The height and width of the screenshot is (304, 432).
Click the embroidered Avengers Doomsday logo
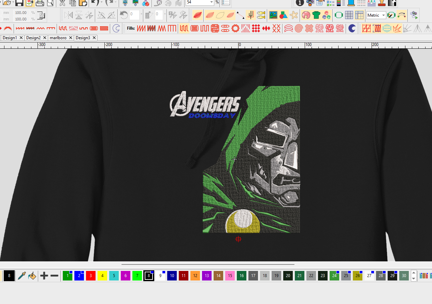205,105
